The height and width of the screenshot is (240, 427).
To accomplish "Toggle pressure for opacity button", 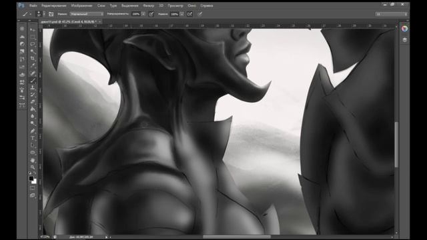I will pos(151,14).
